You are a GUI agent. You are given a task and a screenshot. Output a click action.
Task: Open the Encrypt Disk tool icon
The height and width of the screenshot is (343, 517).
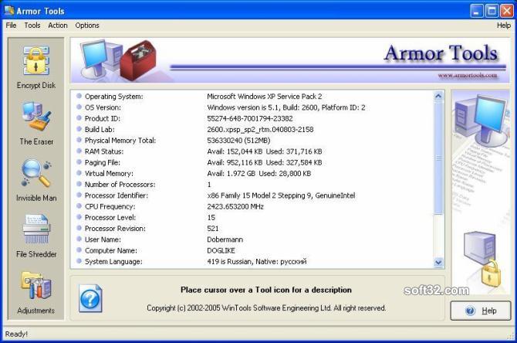[x=36, y=61]
